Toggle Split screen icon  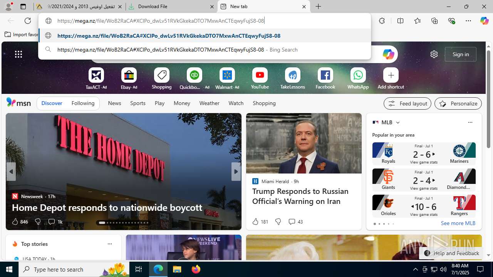tap(401, 21)
